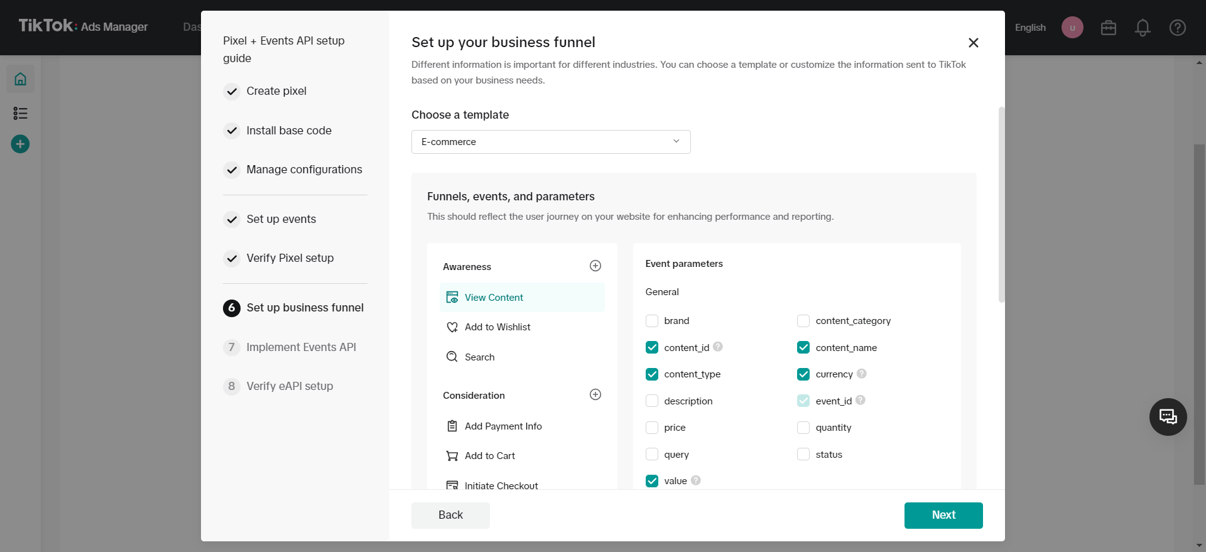The image size is (1206, 552).
Task: Click the briefcase business center icon
Action: 1108,28
